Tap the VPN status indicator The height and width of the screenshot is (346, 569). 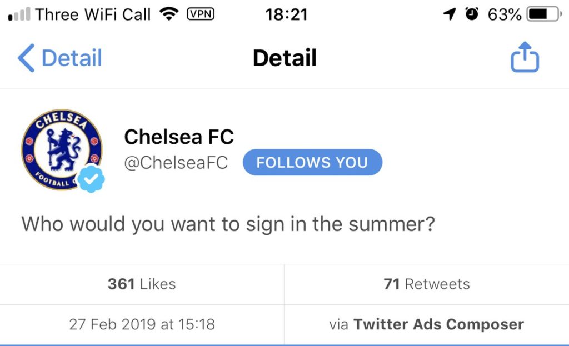coord(201,14)
